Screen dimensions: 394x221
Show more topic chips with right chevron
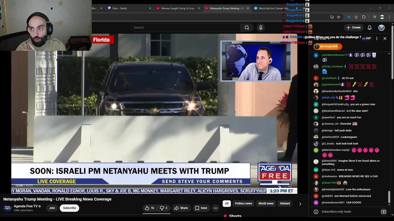[300, 204]
